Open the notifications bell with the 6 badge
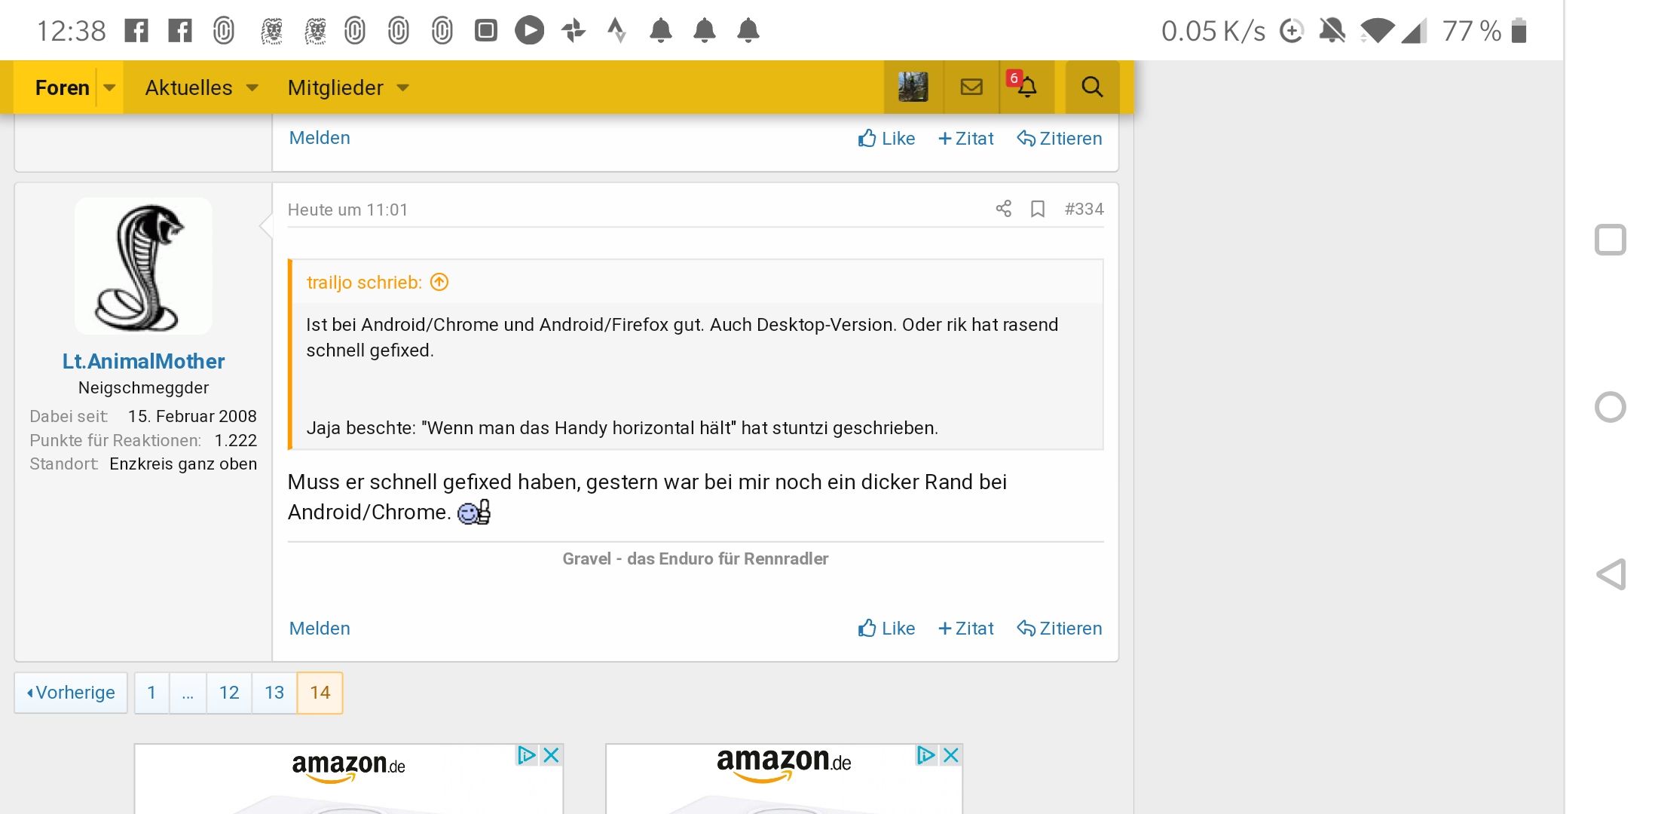The image size is (1658, 814). coord(1026,86)
